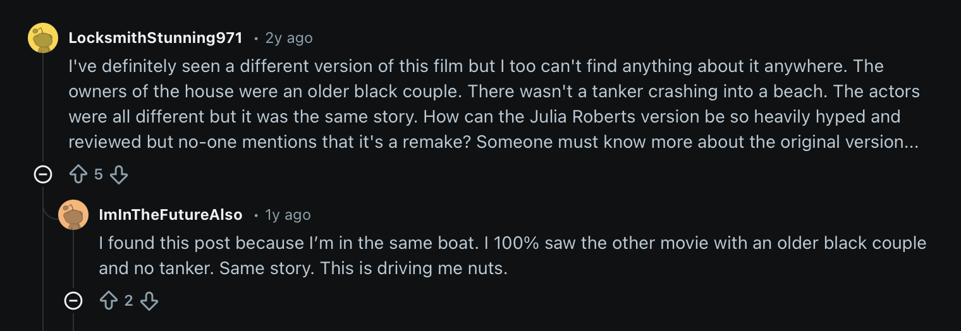Visit the LocksmithStunning971 username profile link
The image size is (961, 331).
click(x=155, y=38)
